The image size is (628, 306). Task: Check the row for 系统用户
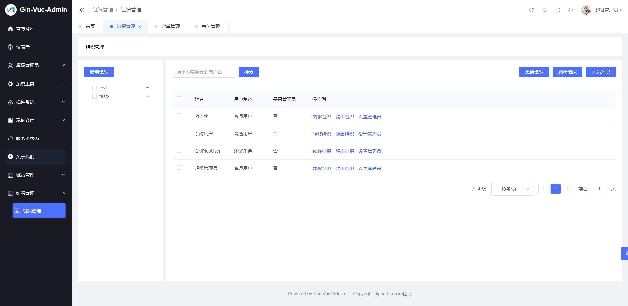(x=179, y=133)
